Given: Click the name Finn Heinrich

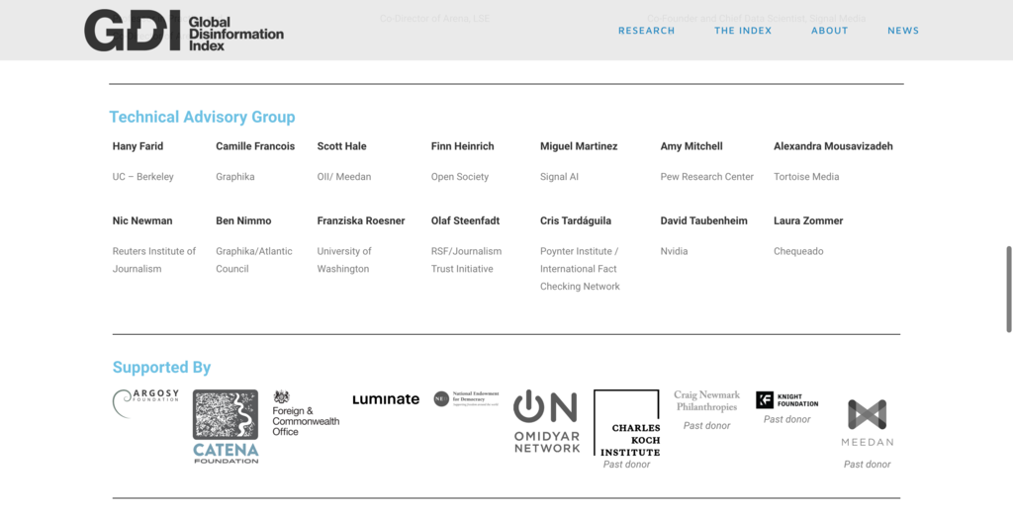Looking at the screenshot, I should (463, 146).
